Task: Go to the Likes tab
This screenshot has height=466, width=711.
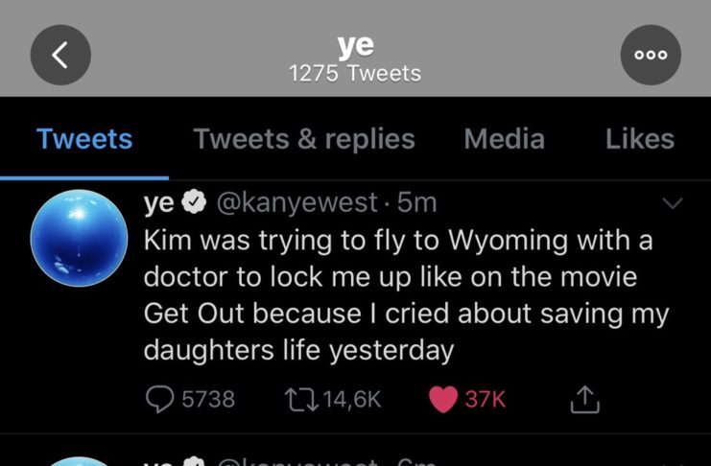Action: (x=640, y=139)
